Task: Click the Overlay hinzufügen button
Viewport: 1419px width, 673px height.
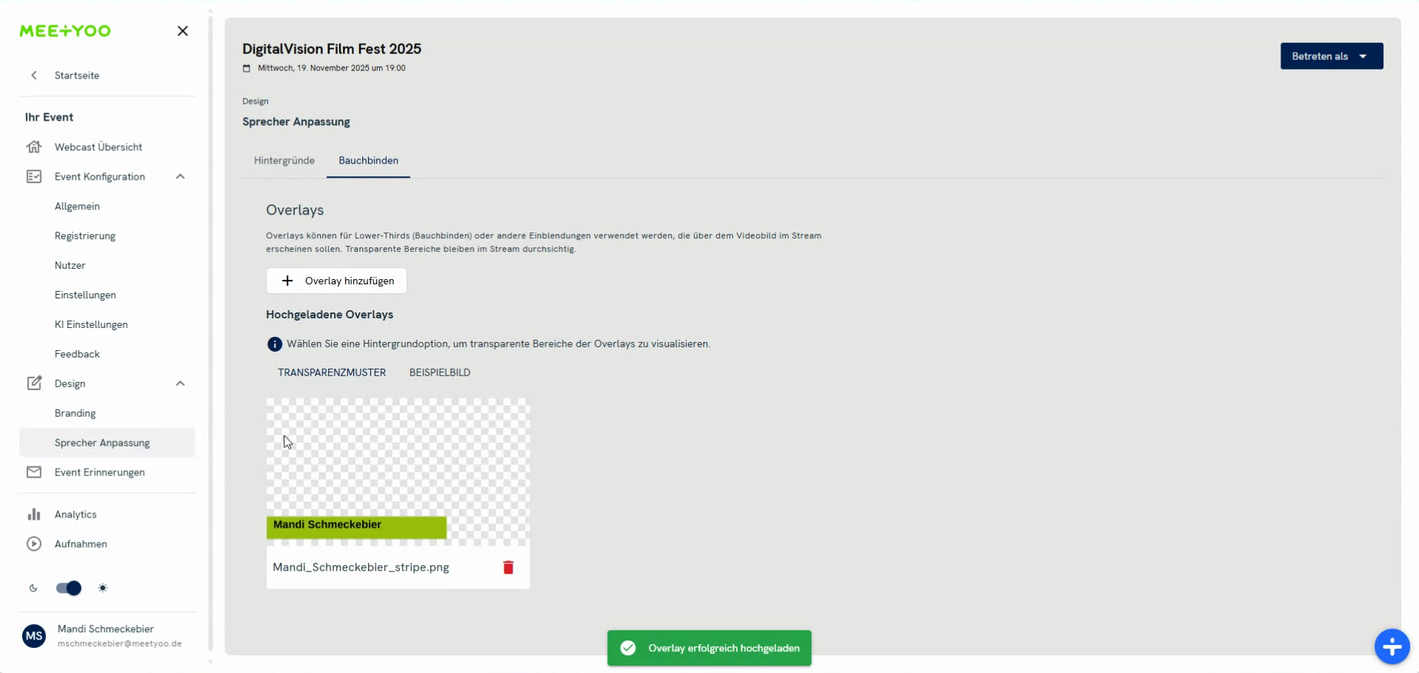Action: 337,281
